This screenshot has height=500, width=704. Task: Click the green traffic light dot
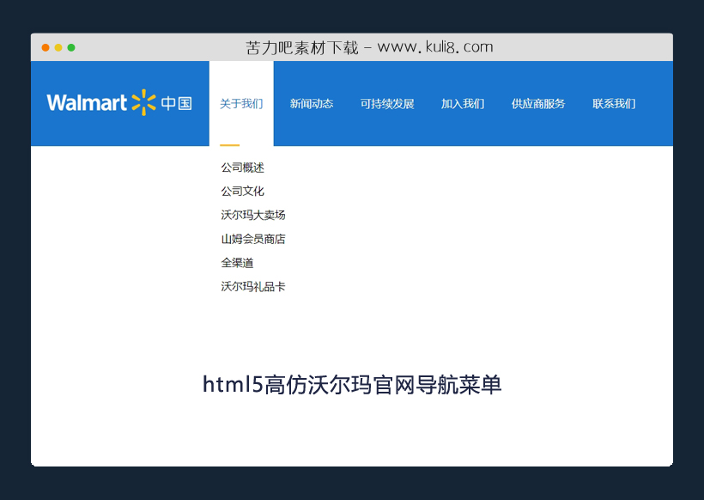click(70, 47)
